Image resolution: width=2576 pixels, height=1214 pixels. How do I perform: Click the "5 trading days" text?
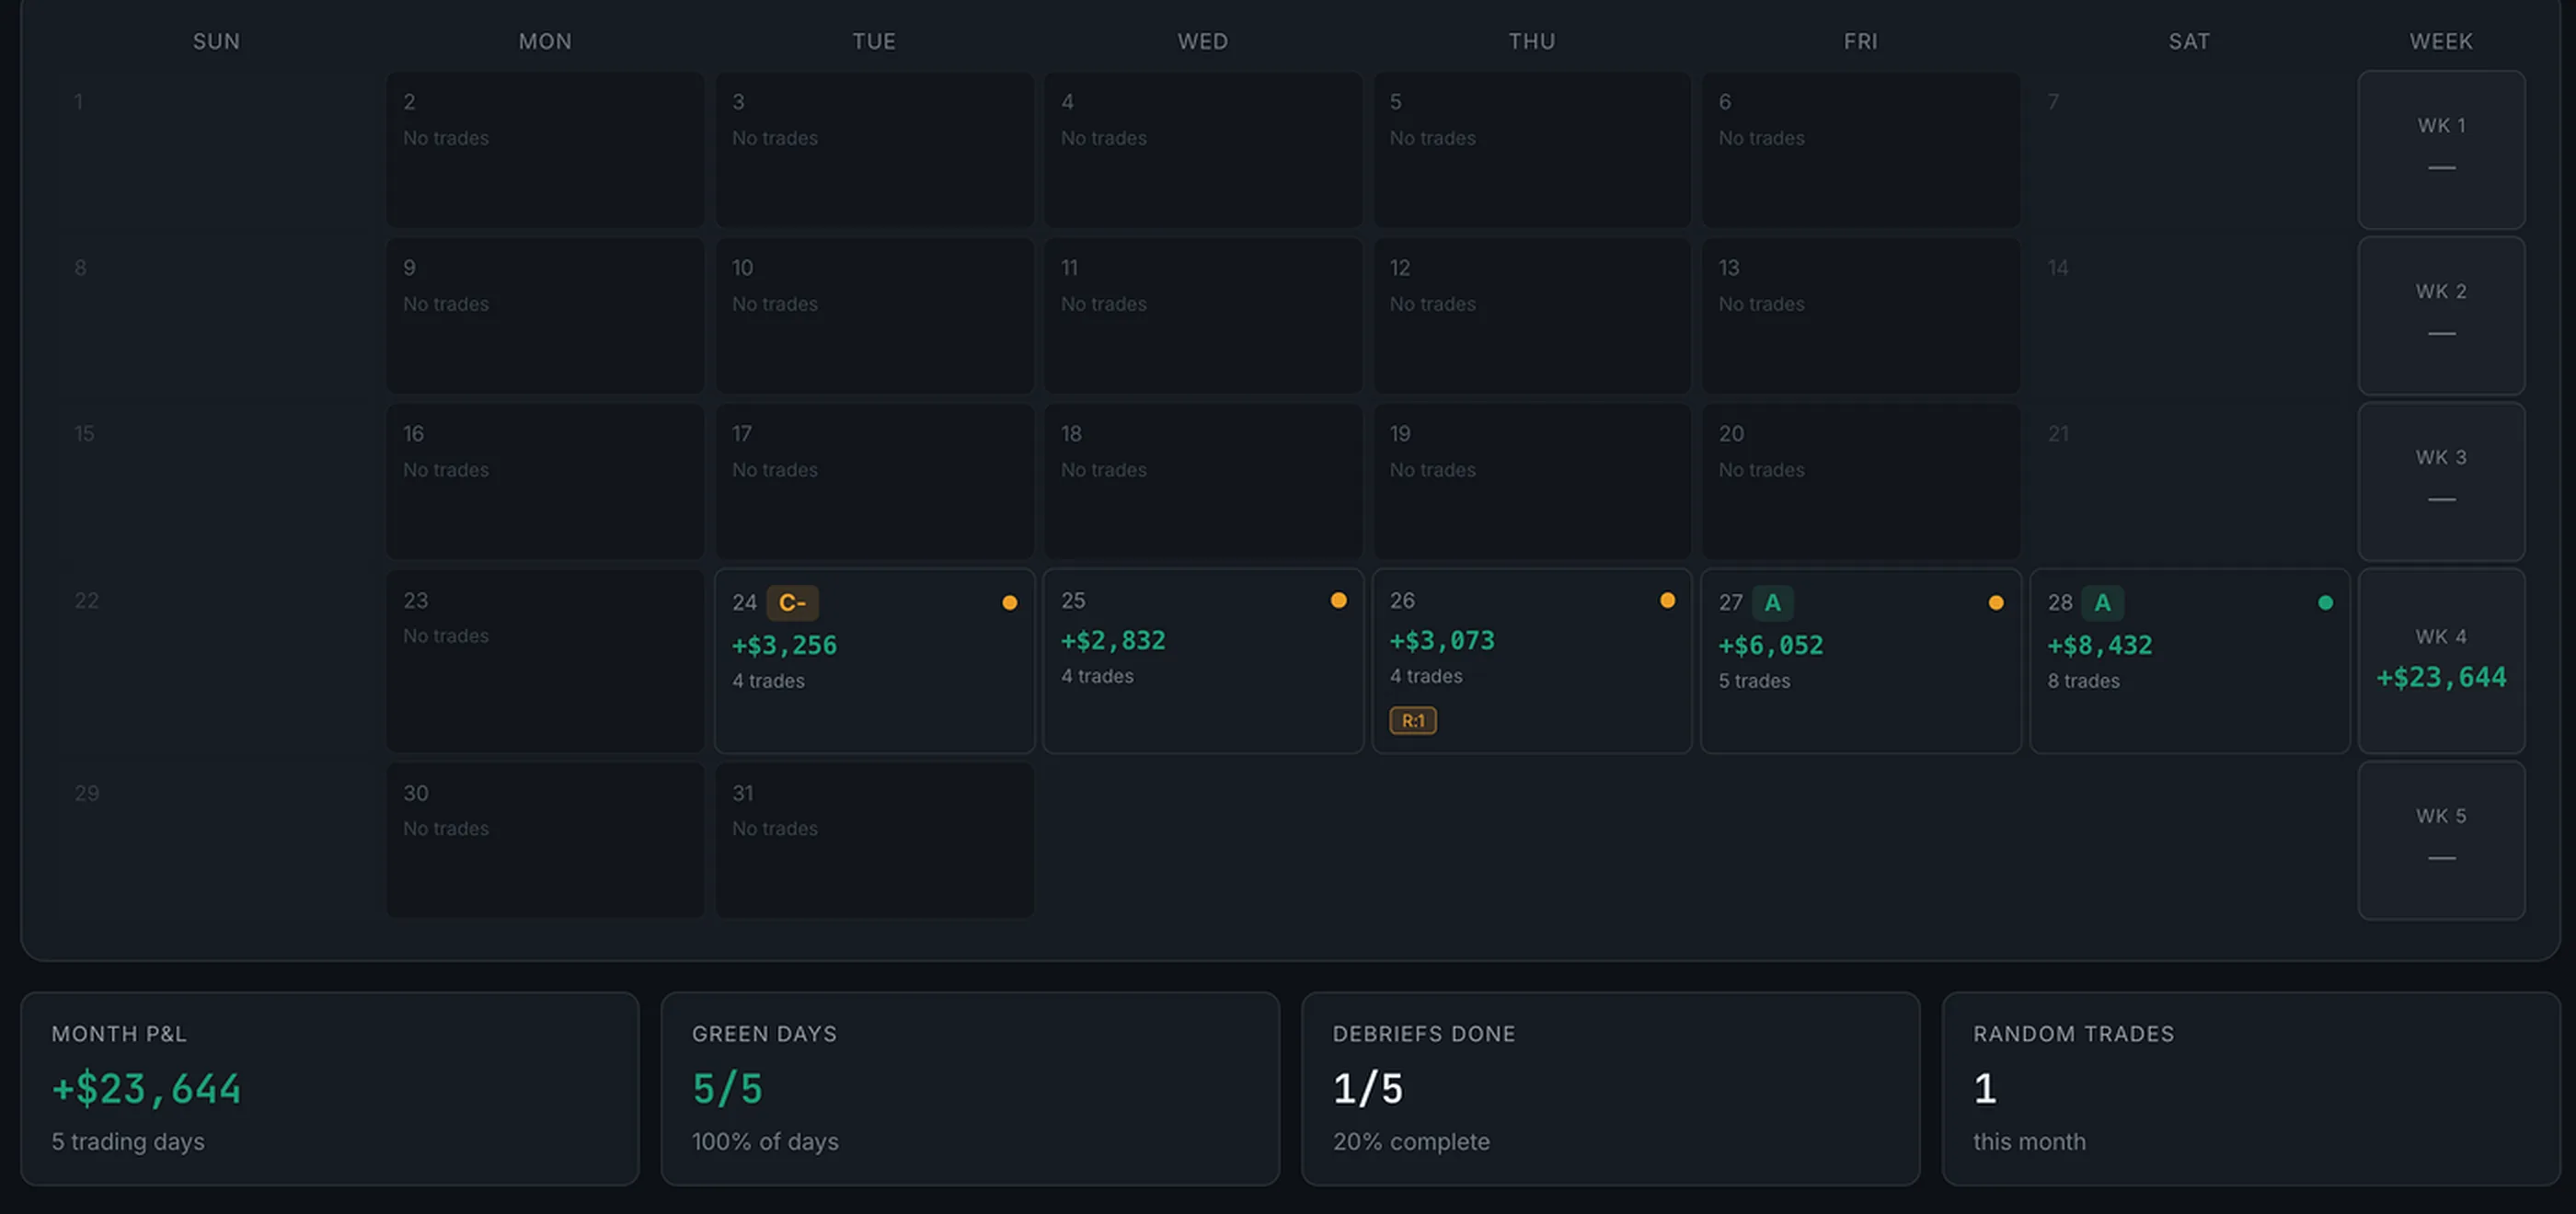(128, 1142)
